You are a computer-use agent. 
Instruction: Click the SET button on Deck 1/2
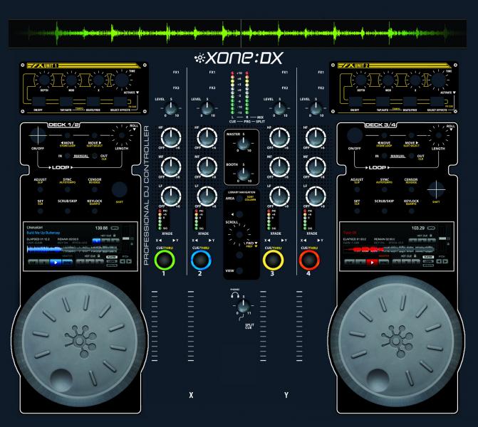(x=40, y=211)
